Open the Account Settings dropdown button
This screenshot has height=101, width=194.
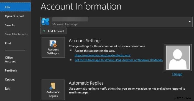tap(53, 47)
